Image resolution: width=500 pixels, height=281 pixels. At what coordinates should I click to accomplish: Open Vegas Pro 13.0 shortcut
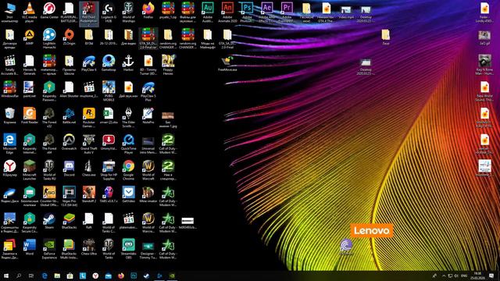click(x=69, y=197)
